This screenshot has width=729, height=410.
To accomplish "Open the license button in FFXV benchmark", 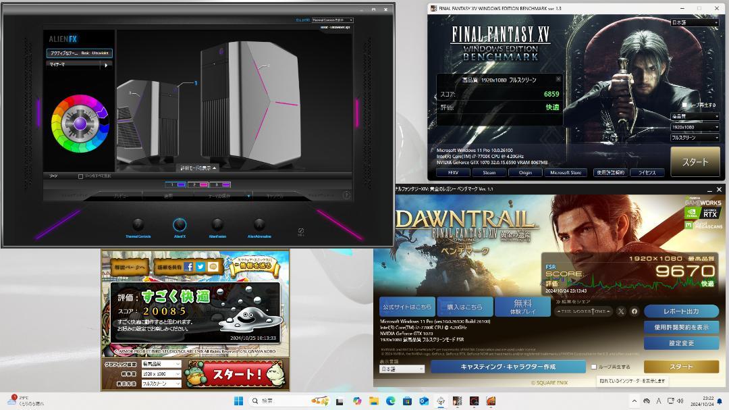I will (x=647, y=173).
